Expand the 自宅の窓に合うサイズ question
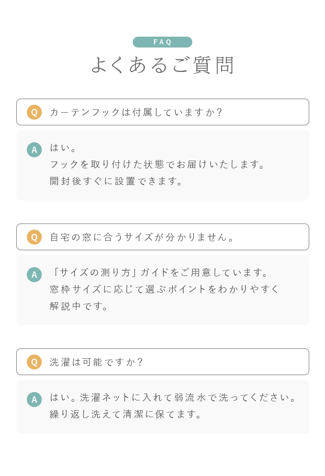Screen dimensions: 325x476 tap(162, 237)
